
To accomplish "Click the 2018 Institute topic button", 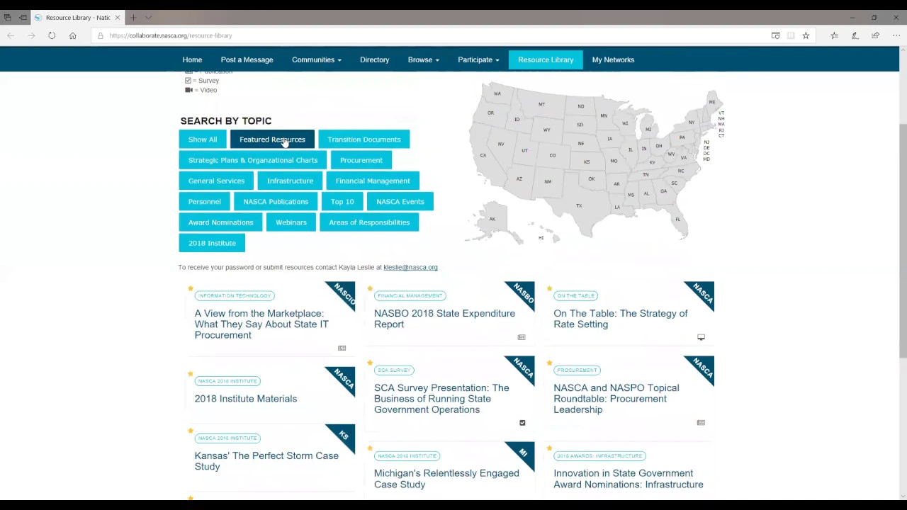I will (x=212, y=243).
